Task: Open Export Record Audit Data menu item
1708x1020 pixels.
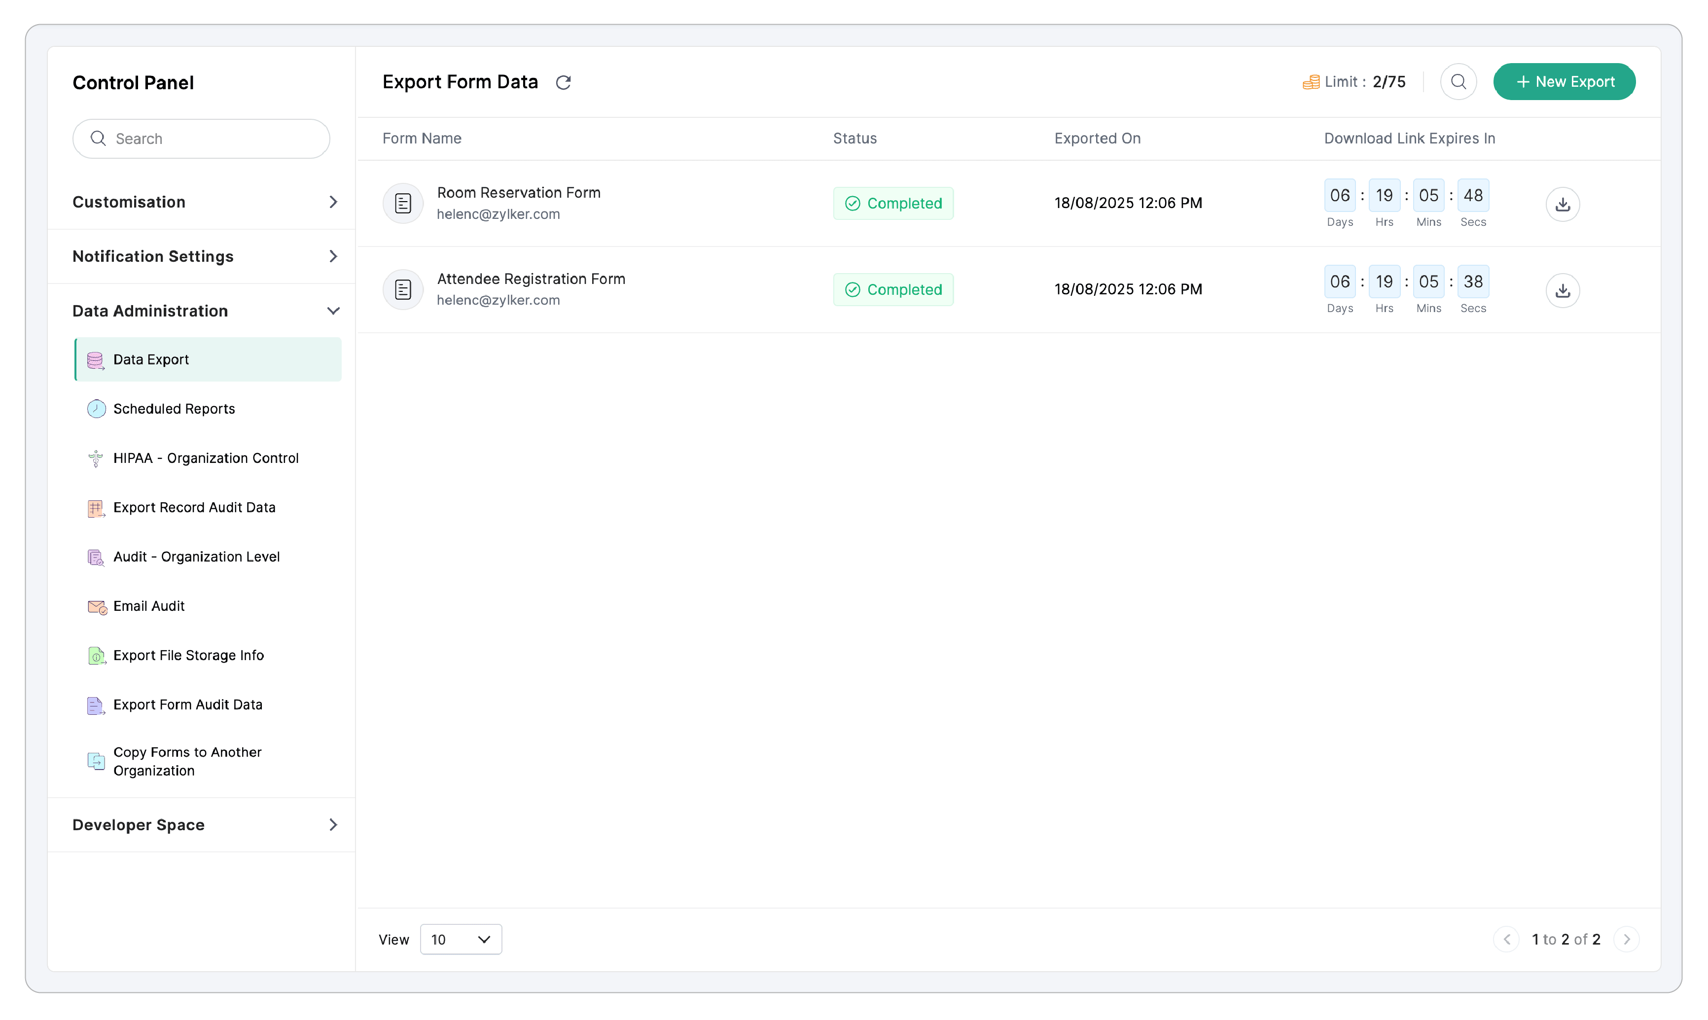Action: [x=194, y=507]
